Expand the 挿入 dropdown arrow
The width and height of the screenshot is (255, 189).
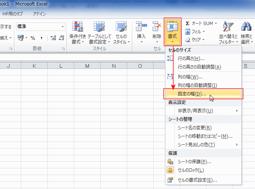pyautogui.click(x=141, y=42)
